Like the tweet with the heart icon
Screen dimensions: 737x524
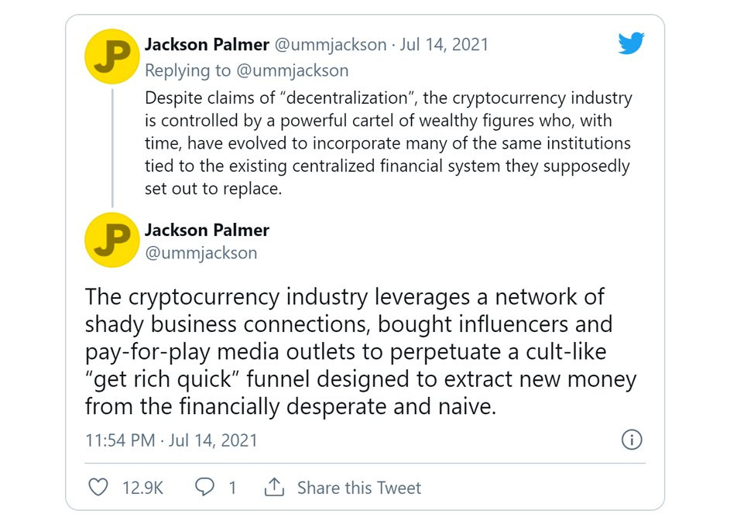pos(98,488)
